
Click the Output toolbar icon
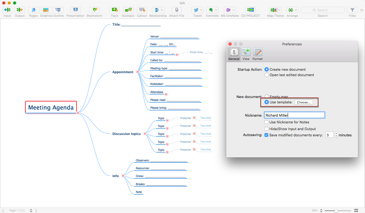(20, 10)
